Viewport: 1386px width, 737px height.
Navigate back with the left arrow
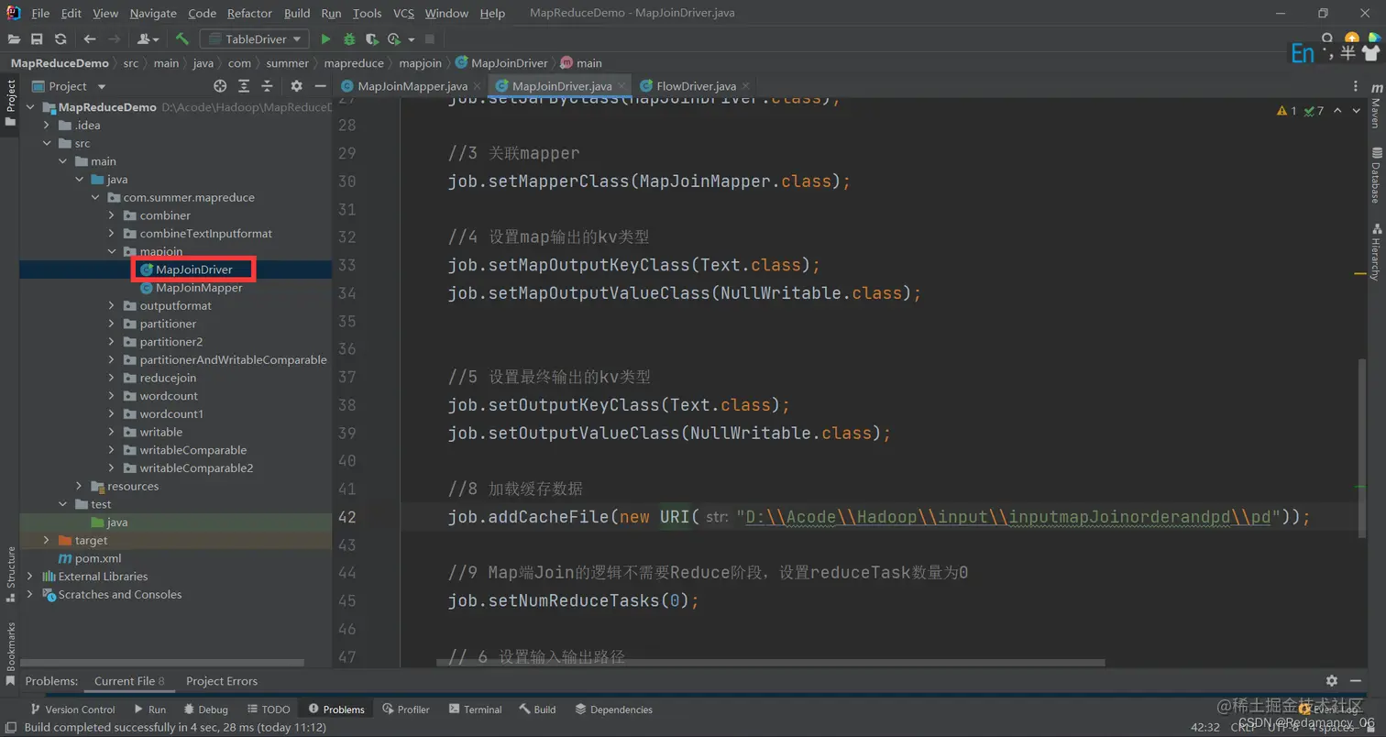tap(89, 38)
